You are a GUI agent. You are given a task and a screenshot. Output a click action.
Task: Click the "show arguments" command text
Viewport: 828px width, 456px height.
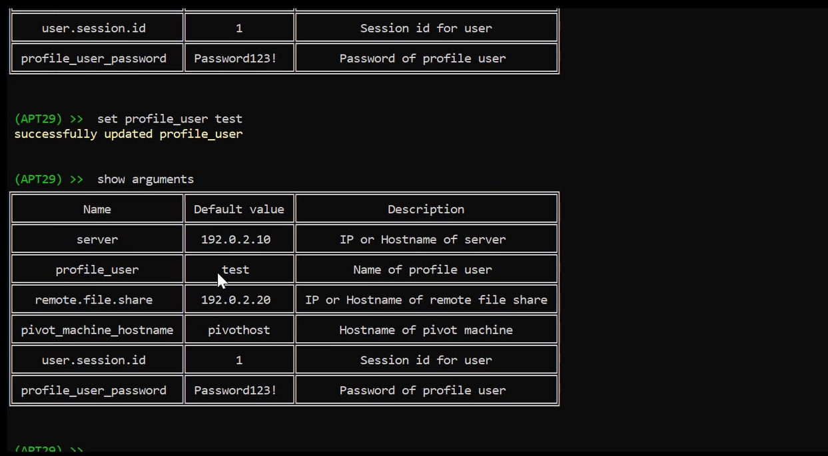point(146,179)
